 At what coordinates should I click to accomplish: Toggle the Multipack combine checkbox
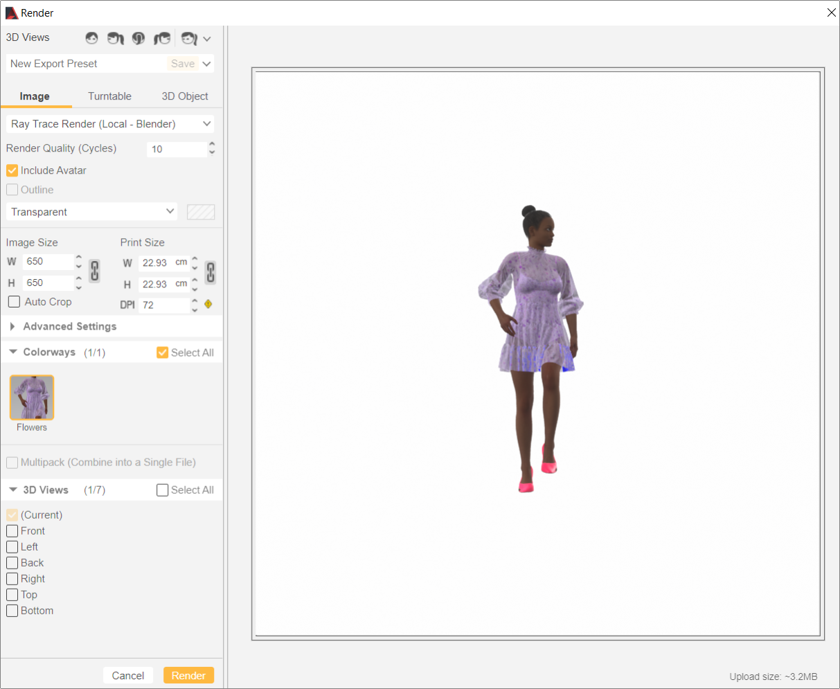click(12, 463)
